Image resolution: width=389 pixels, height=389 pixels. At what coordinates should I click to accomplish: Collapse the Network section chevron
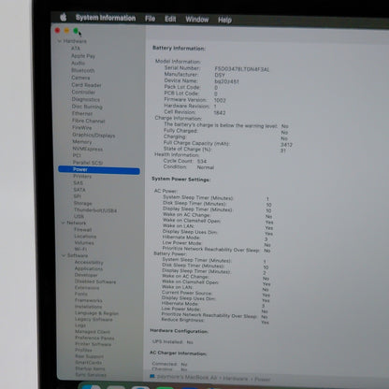(x=63, y=223)
